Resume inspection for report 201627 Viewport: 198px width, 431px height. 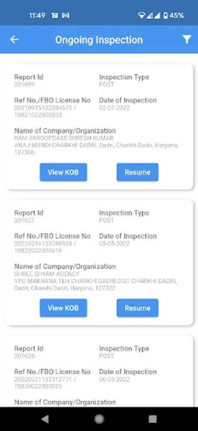[137, 308]
